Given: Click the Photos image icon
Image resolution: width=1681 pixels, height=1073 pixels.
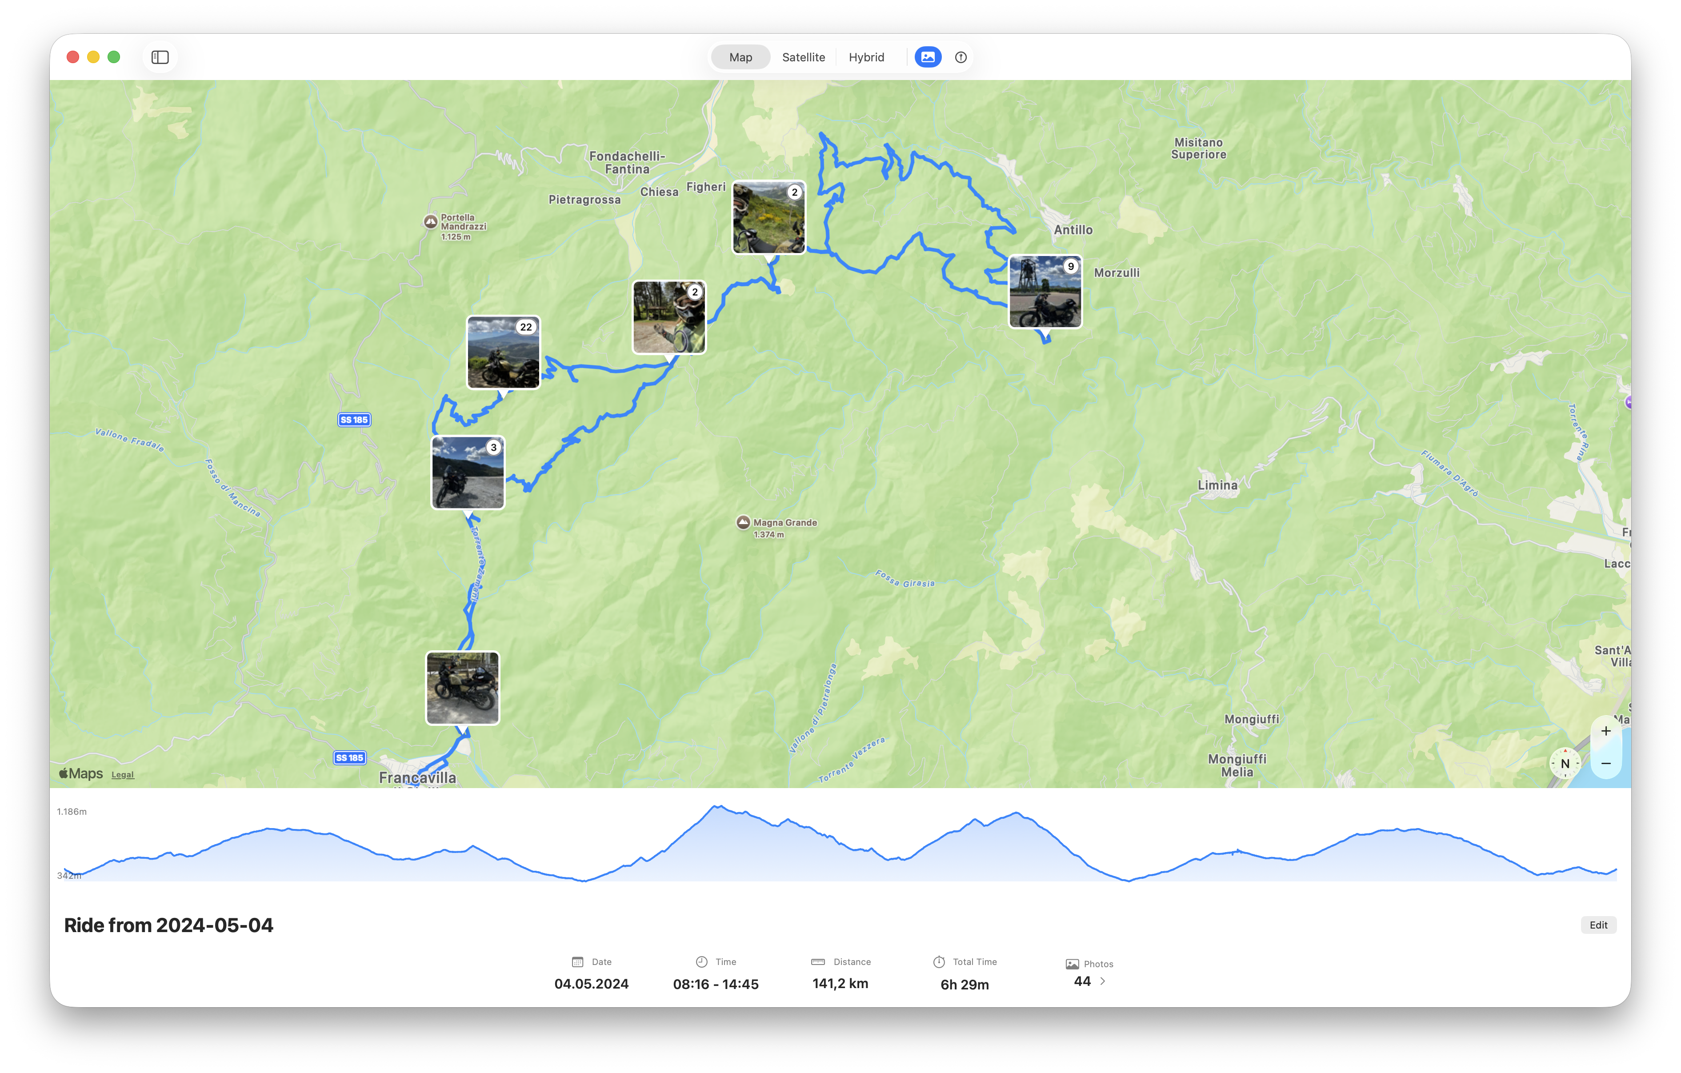Looking at the screenshot, I should pos(1072,963).
